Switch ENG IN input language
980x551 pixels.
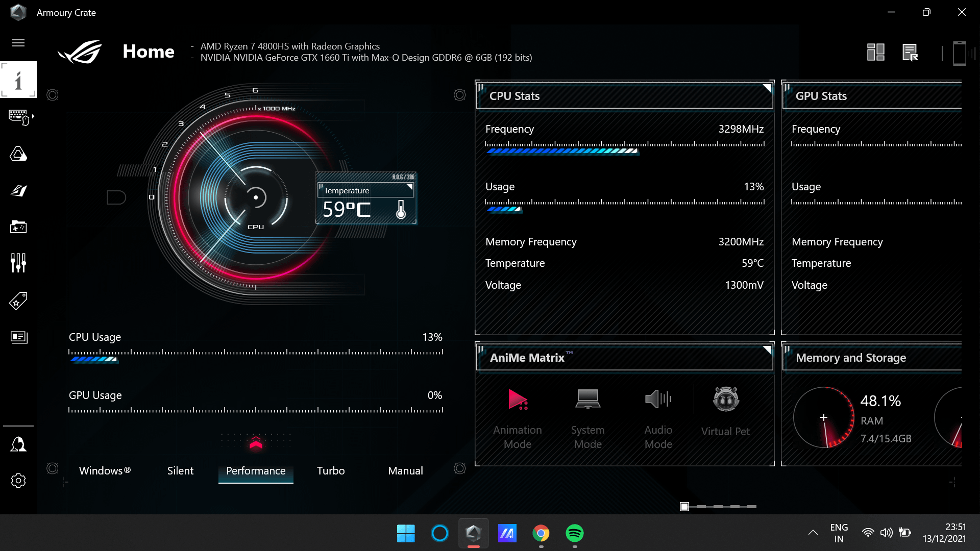839,533
